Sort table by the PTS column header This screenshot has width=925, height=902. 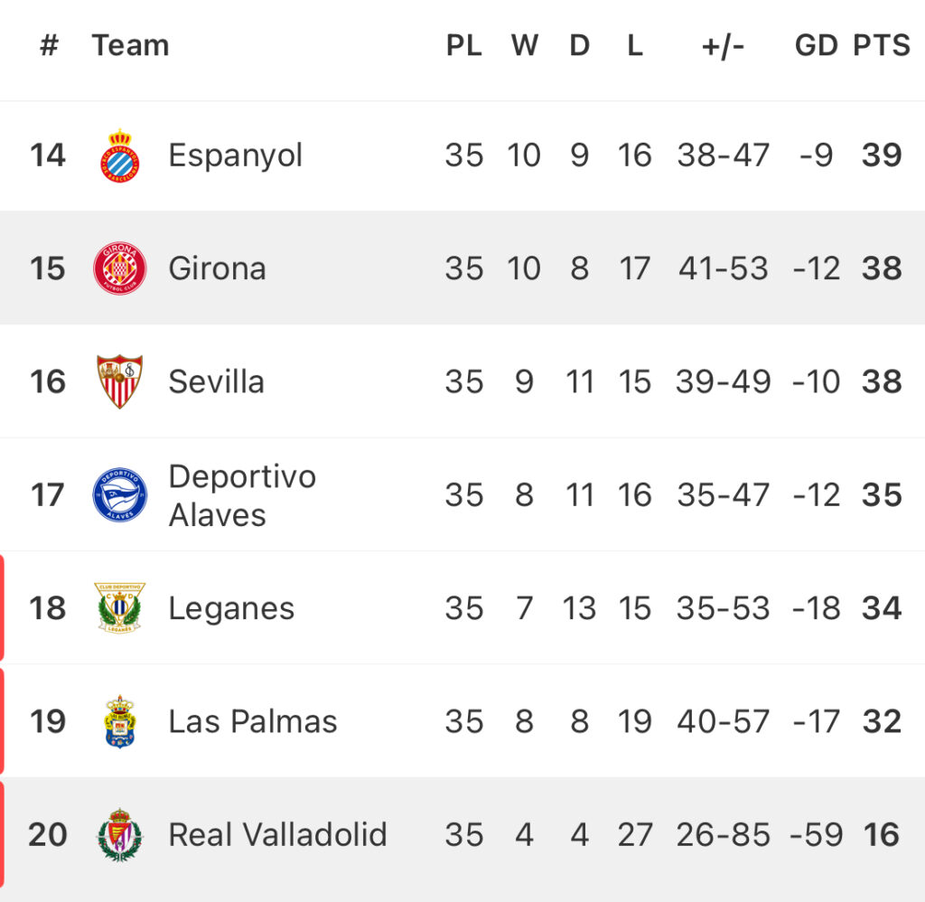(x=882, y=45)
